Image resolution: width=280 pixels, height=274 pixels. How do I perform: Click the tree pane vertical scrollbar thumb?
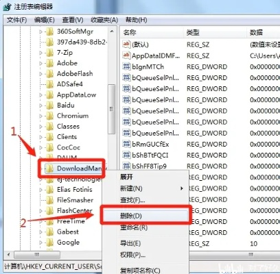tap(112, 109)
